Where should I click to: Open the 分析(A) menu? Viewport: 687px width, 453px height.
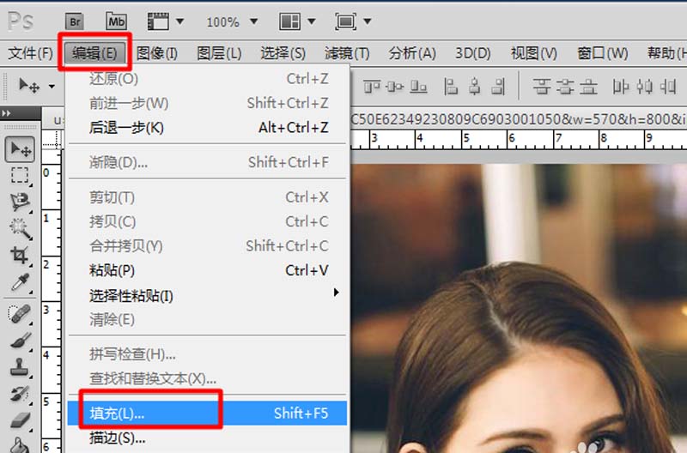412,53
